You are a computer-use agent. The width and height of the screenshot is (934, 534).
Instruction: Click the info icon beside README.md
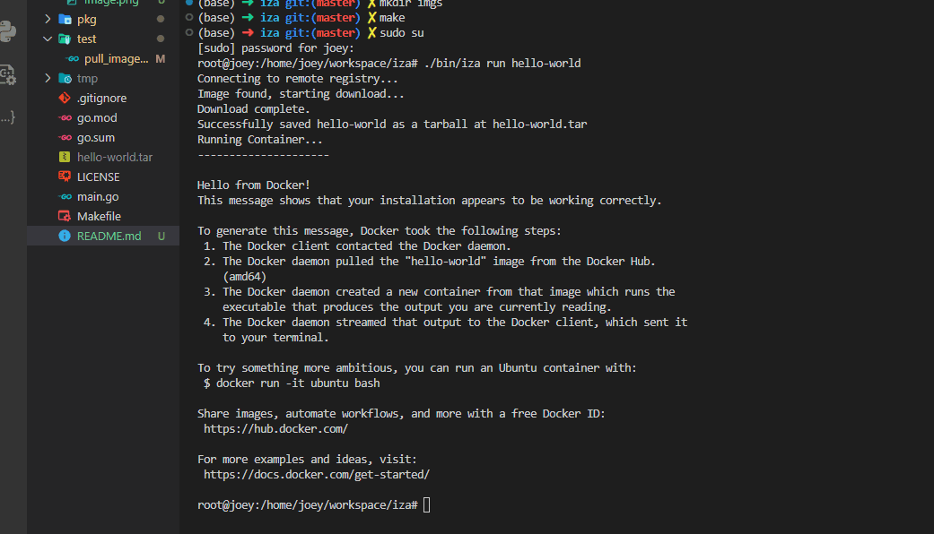65,237
